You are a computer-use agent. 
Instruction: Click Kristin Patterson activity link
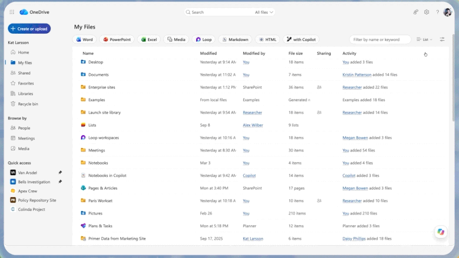[x=357, y=74]
